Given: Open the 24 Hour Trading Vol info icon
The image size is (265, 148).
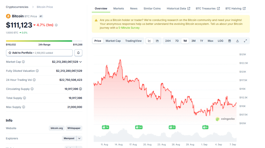Looking at the screenshot, I should coord(34,80).
